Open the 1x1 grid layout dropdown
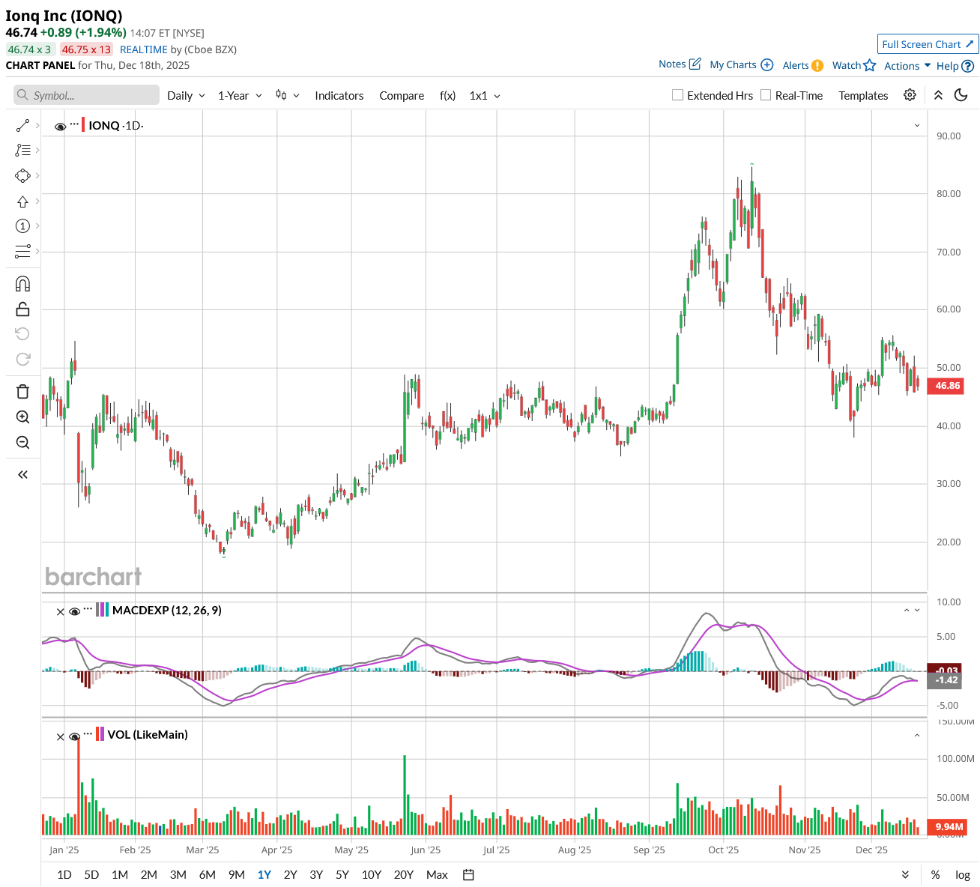Screen dimensions: 980x887 pyautogui.click(x=485, y=95)
